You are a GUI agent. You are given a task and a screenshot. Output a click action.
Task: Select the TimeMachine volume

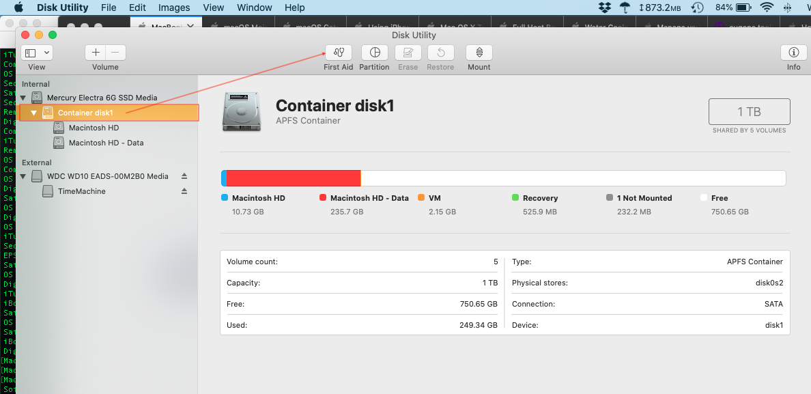coord(82,191)
